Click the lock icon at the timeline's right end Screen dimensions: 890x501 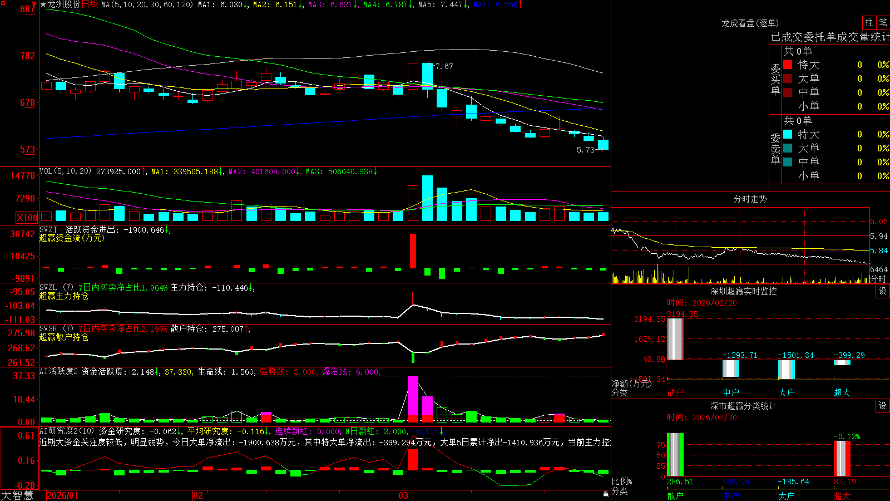click(x=606, y=494)
